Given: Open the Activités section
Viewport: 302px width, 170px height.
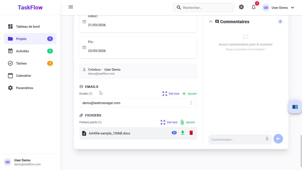Looking at the screenshot, I should tap(30, 51).
